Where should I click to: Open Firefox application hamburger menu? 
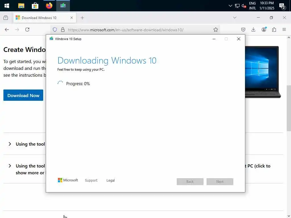(x=284, y=30)
